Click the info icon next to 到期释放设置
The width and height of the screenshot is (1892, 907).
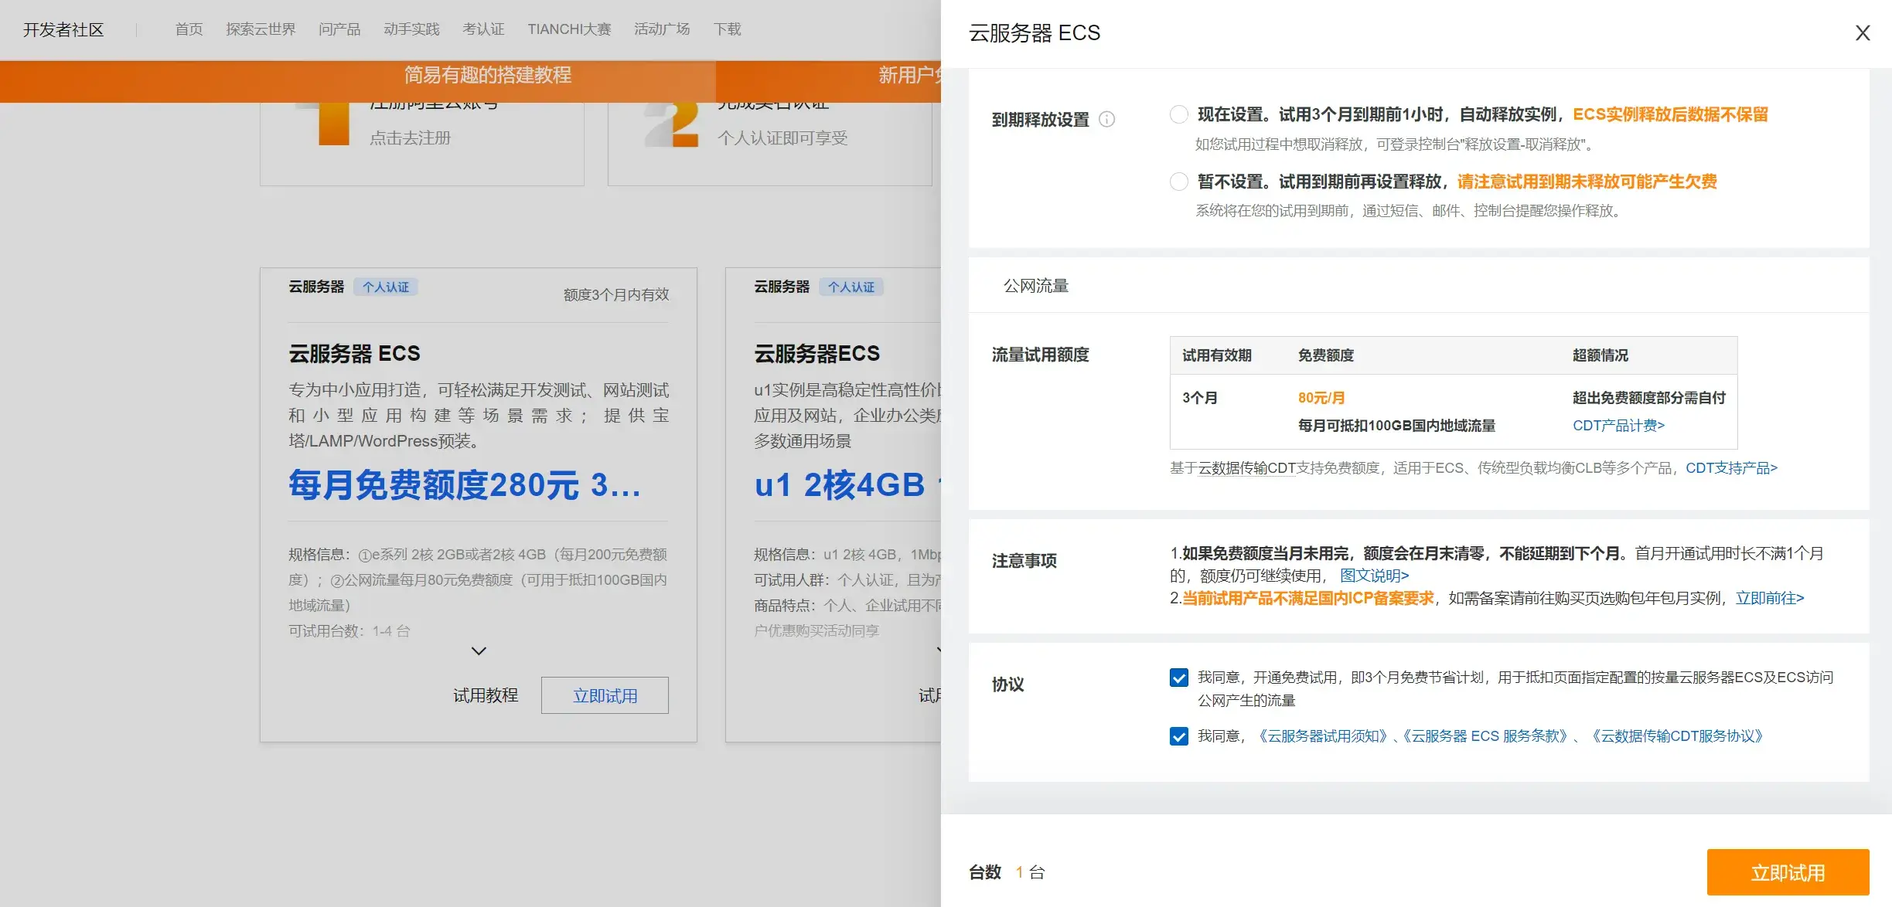pyautogui.click(x=1107, y=119)
